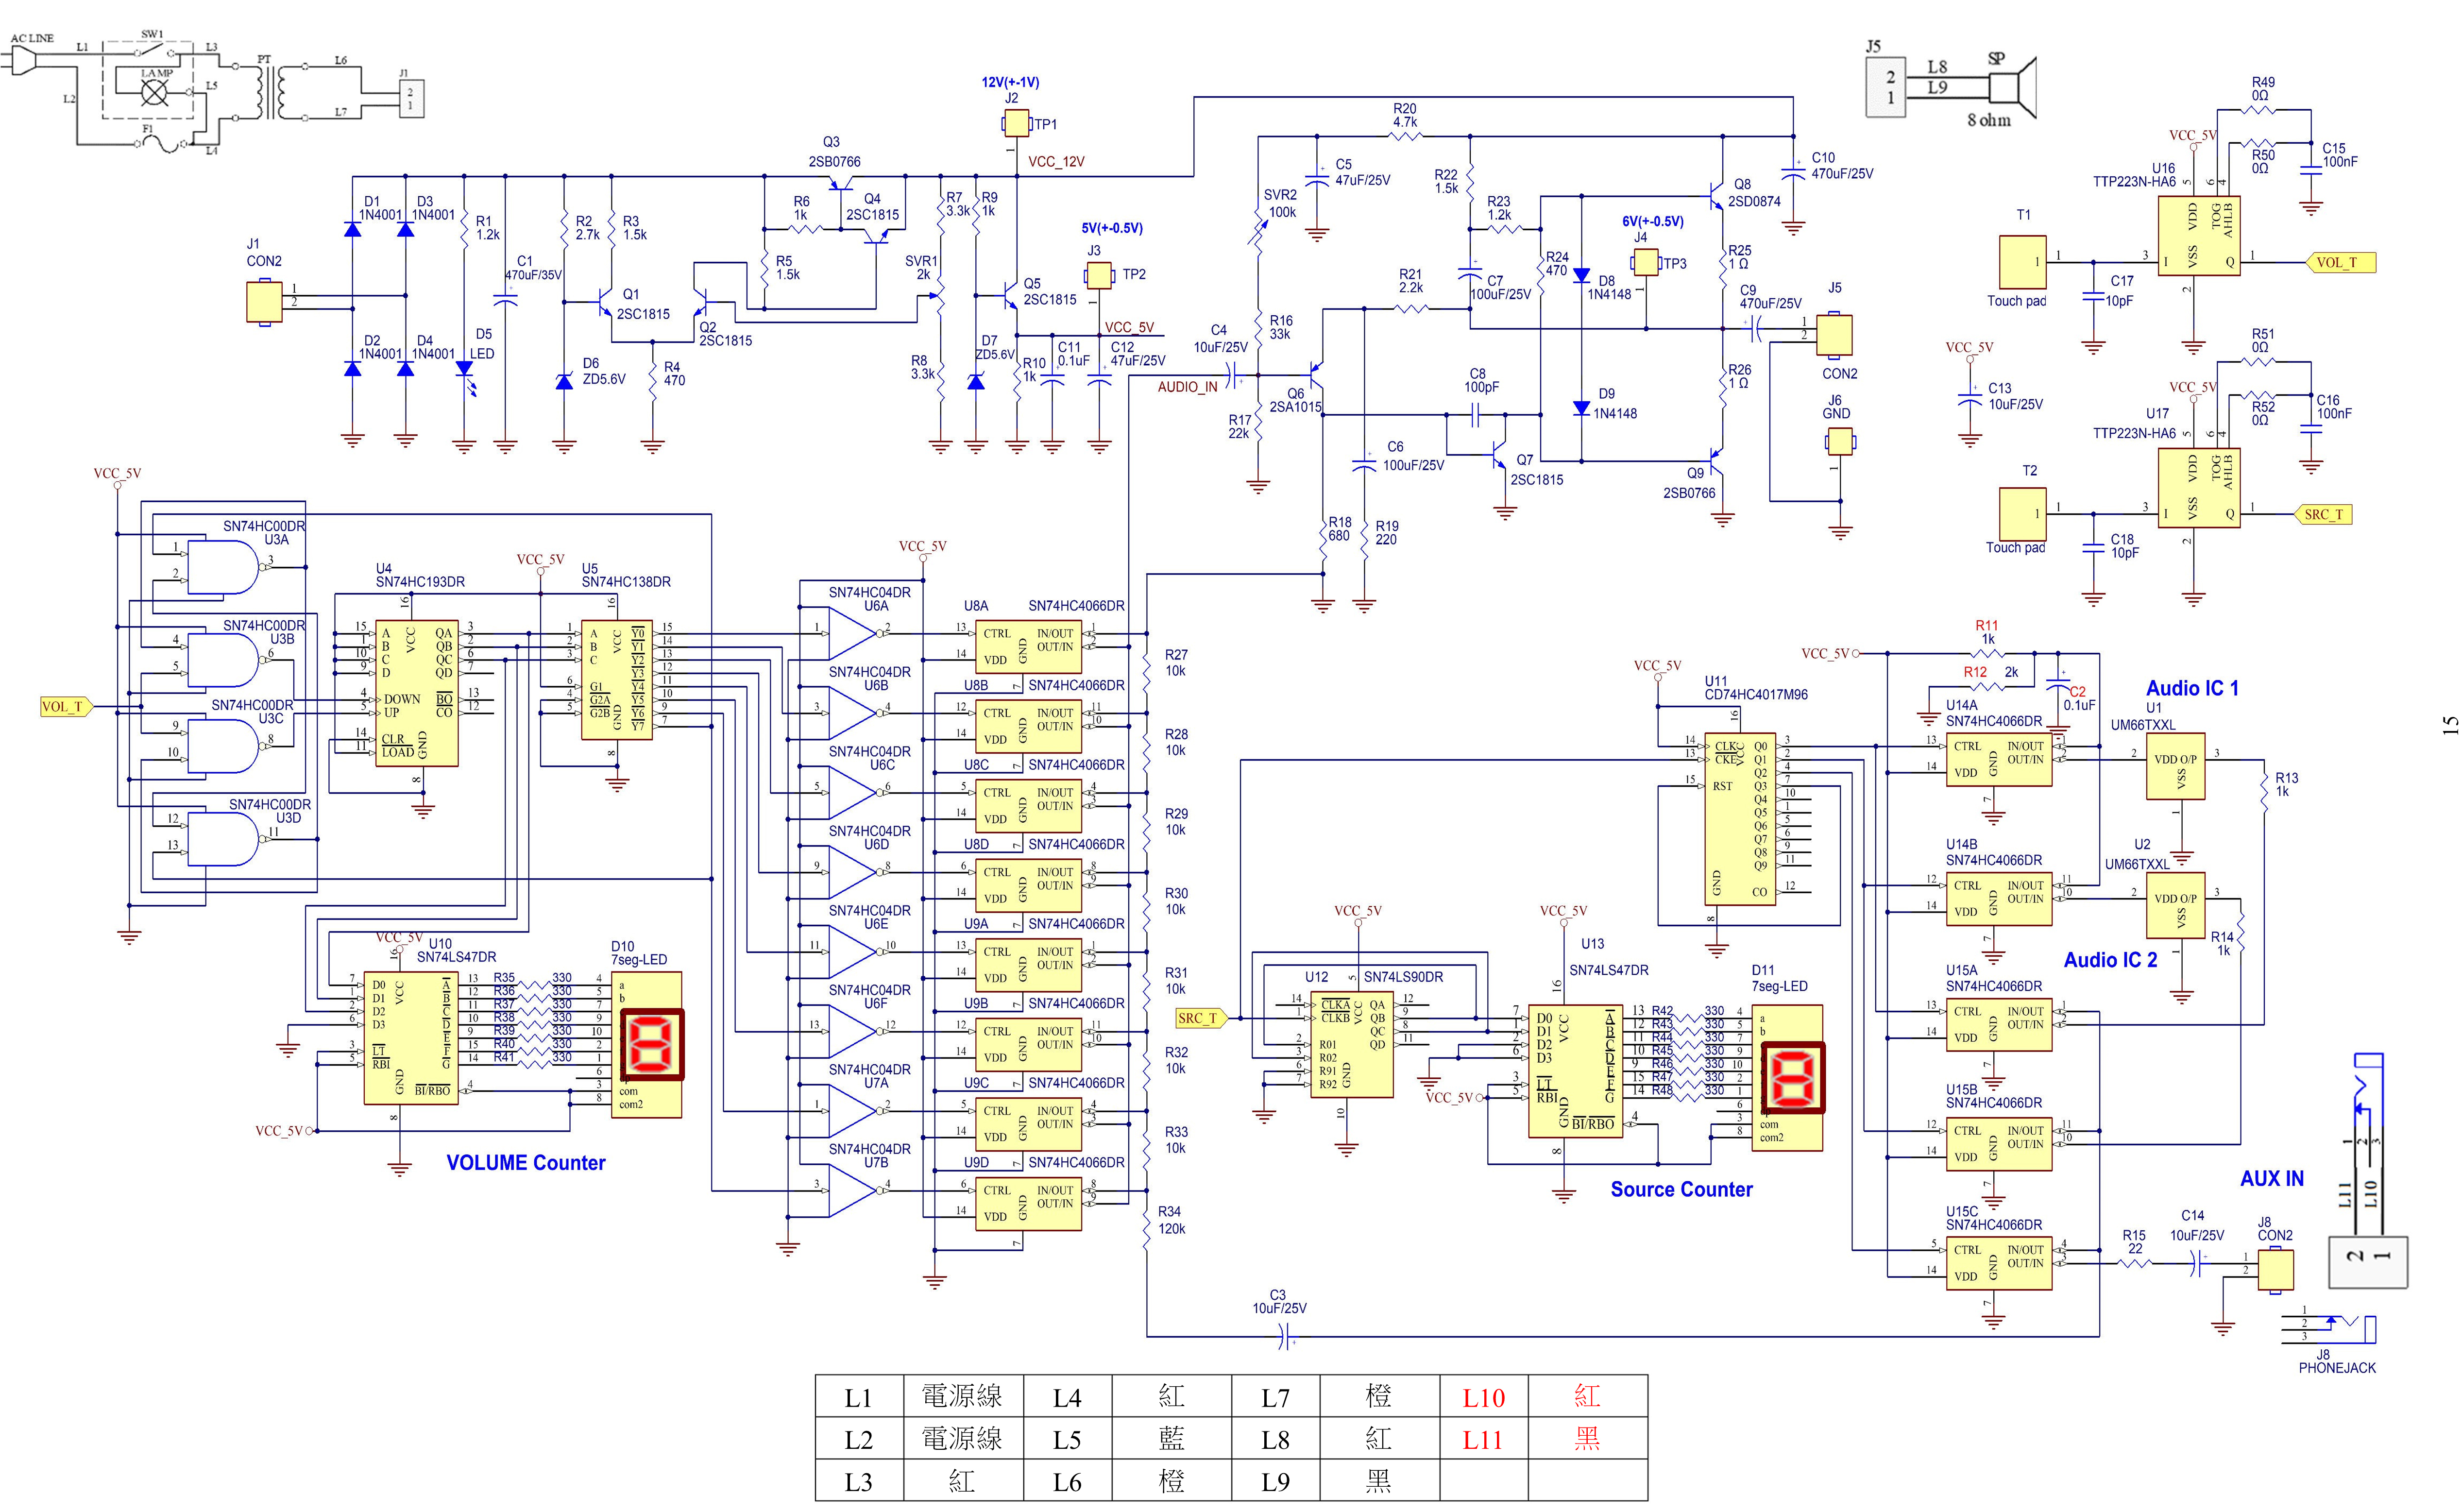Select the J8 PHONEJACK symbol
The width and height of the screenshot is (2462, 1512).
[x=2335, y=1329]
